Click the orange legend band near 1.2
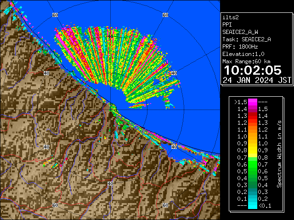 pos(252,129)
